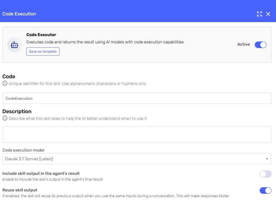Click the Active label text
The width and height of the screenshot is (276, 210).
pos(243,44)
